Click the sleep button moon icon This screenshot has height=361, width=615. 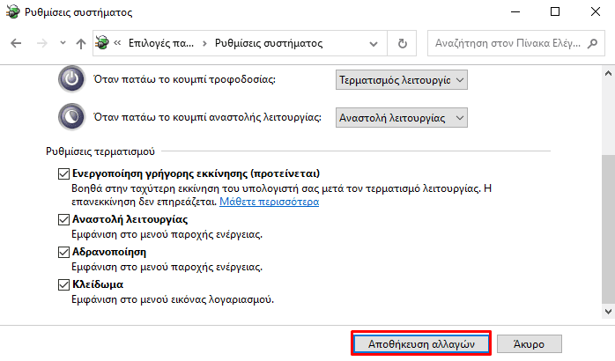[71, 117]
